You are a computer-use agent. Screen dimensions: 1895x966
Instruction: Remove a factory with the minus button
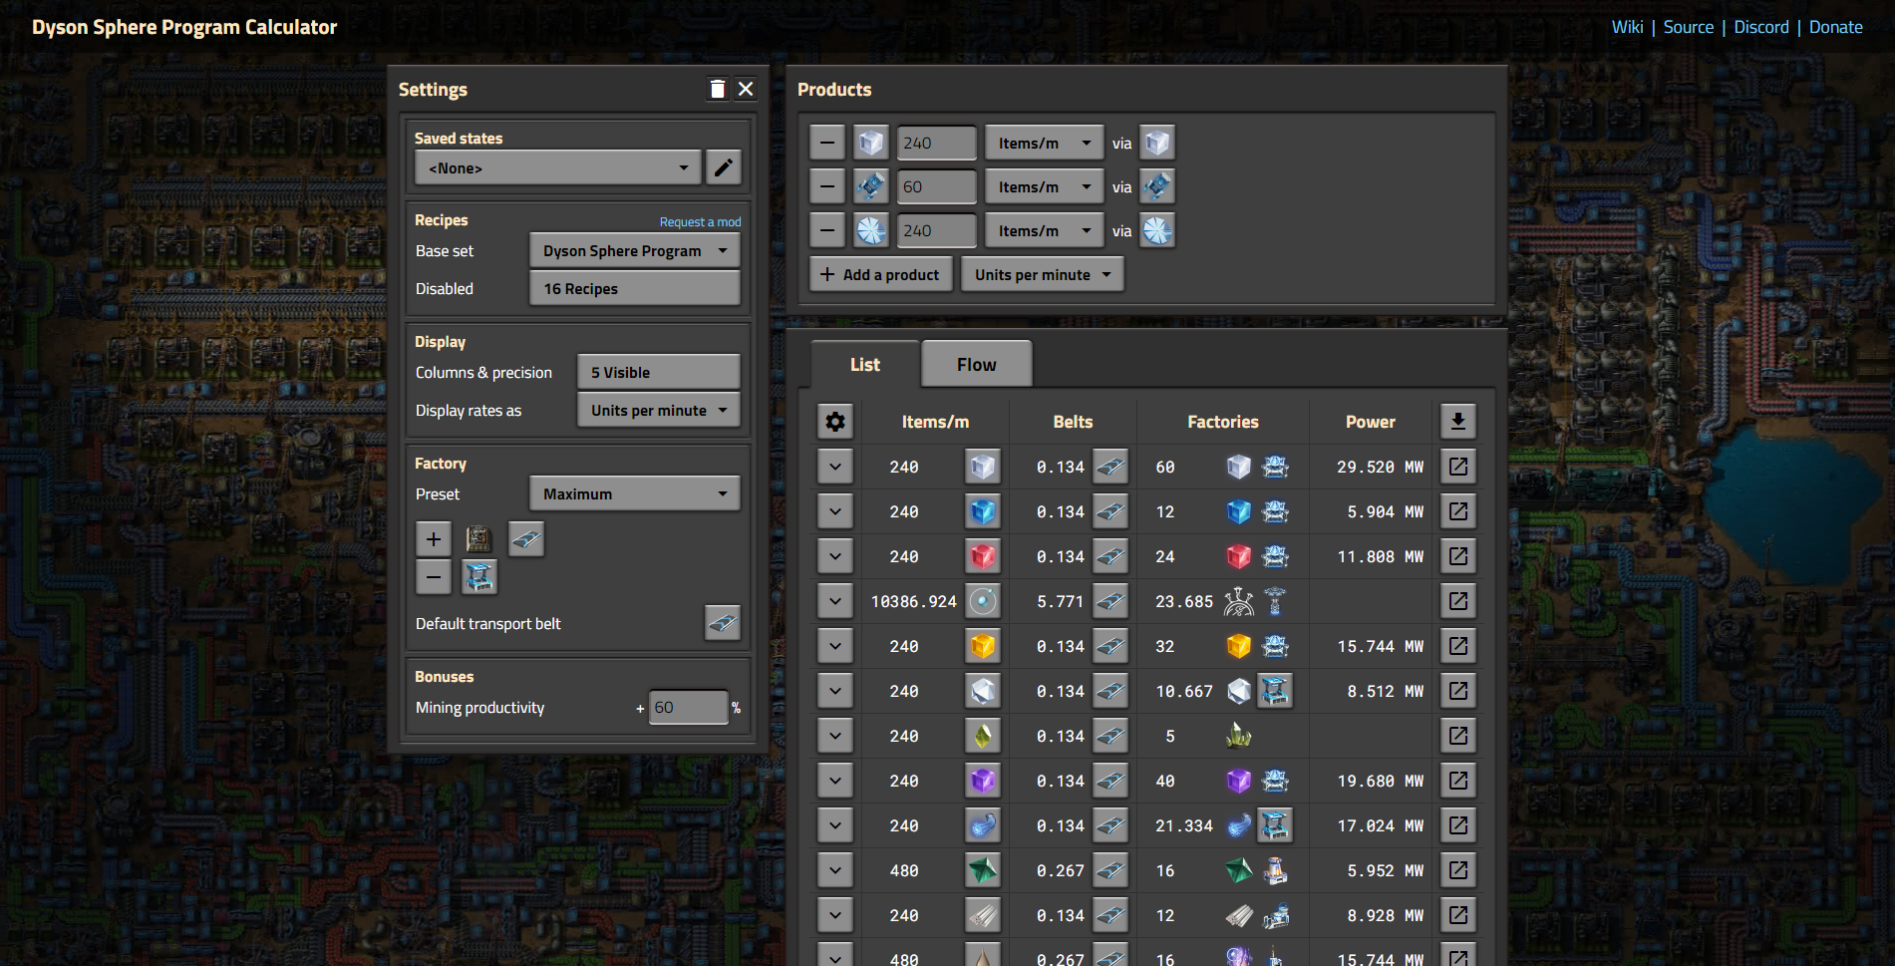coord(434,577)
